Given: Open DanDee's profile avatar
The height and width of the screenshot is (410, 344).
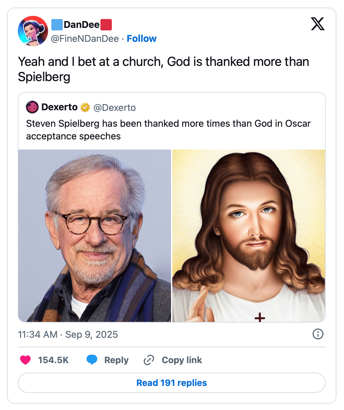Looking at the screenshot, I should tap(33, 31).
